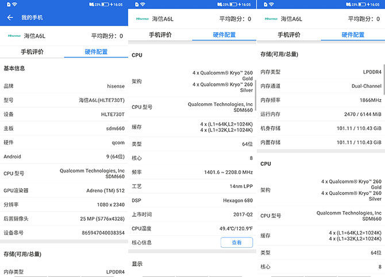Click the scrollbar in the right phone screen
The width and height of the screenshot is (385, 277).
(384, 79)
